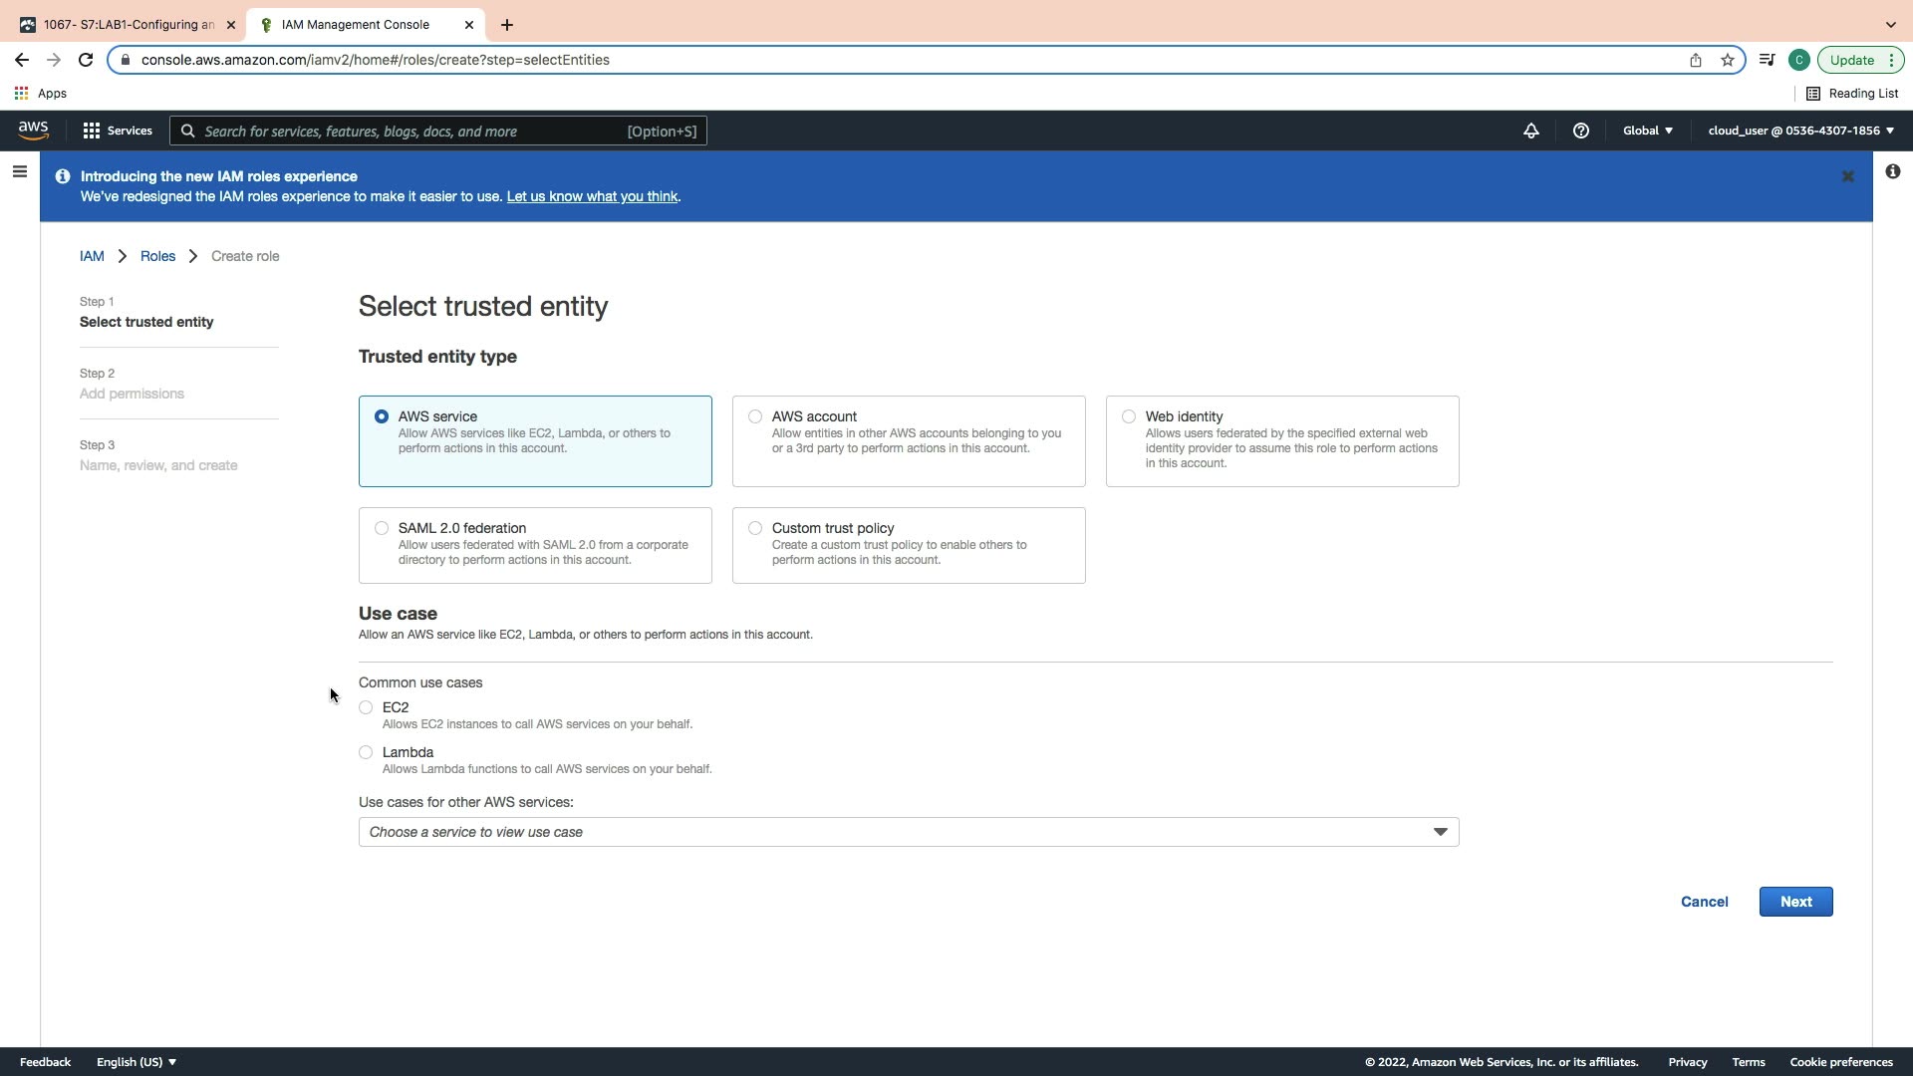The image size is (1913, 1076).
Task: Choose Web identity trusted entity
Action: coord(1128,416)
